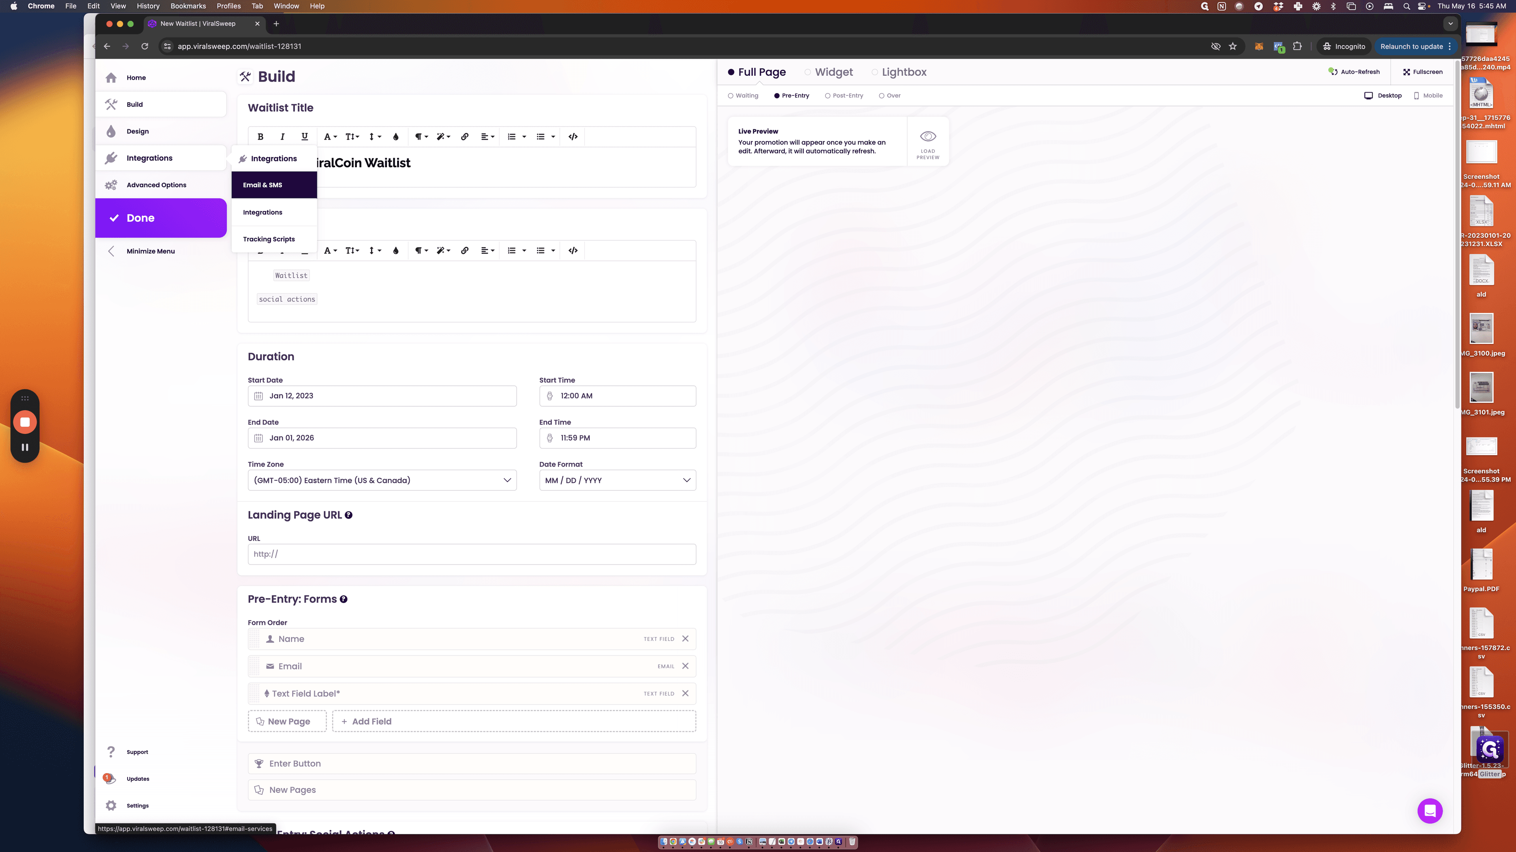Open the chat bubble widget

coord(1430,811)
